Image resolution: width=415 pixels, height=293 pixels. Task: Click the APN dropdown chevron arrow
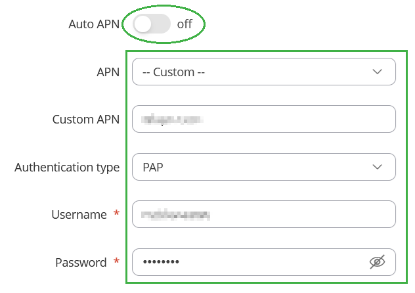377,72
